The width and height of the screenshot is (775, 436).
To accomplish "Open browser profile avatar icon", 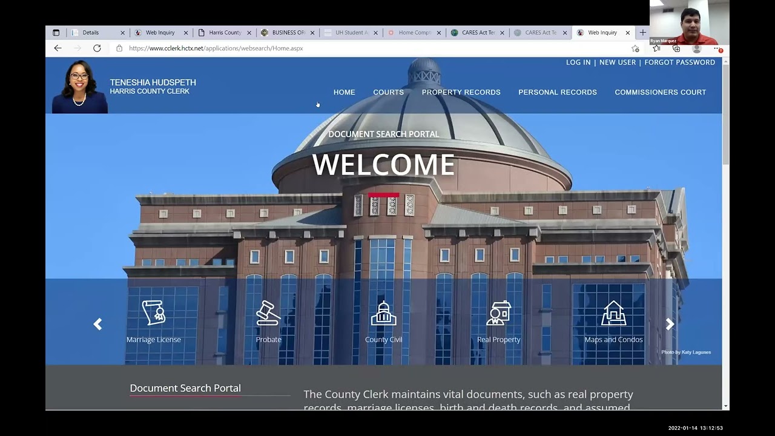I will tap(697, 48).
